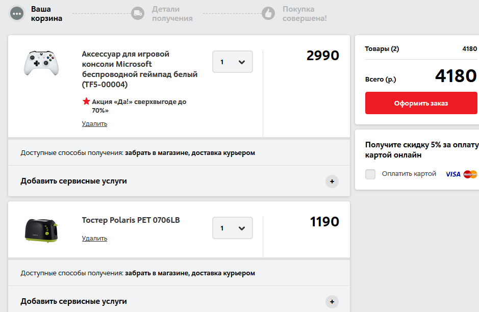Click the cart step dots icon

(x=17, y=13)
